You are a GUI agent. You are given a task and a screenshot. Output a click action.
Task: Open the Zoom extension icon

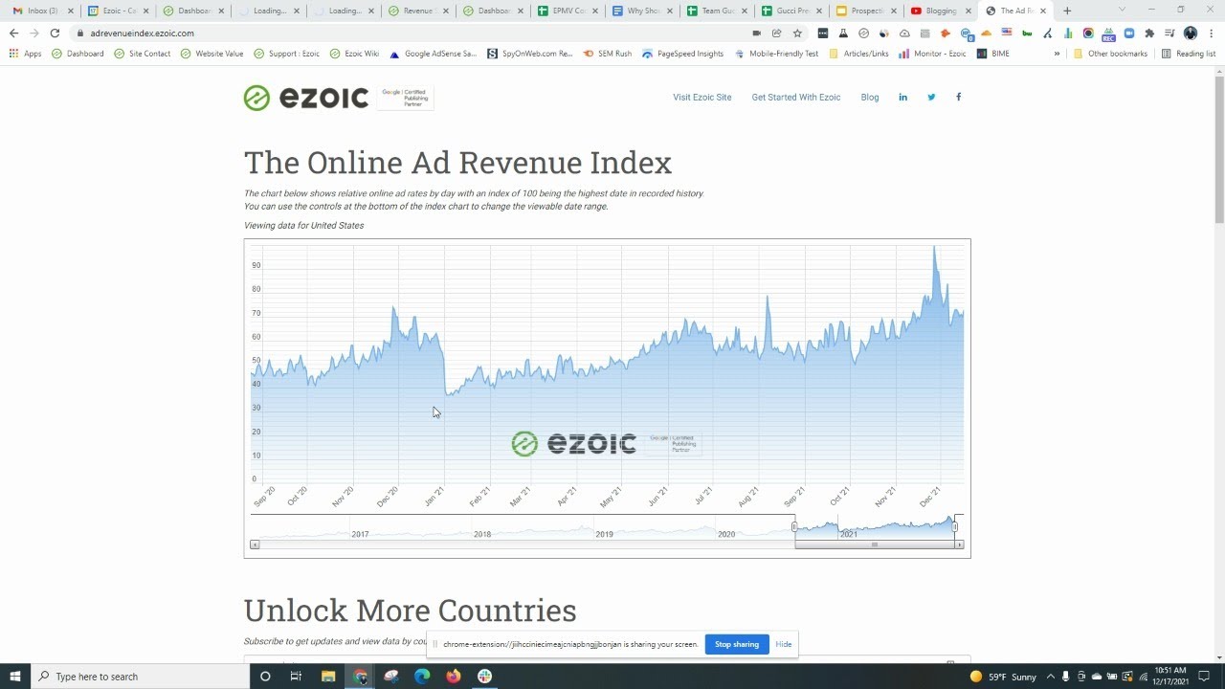1129,33
